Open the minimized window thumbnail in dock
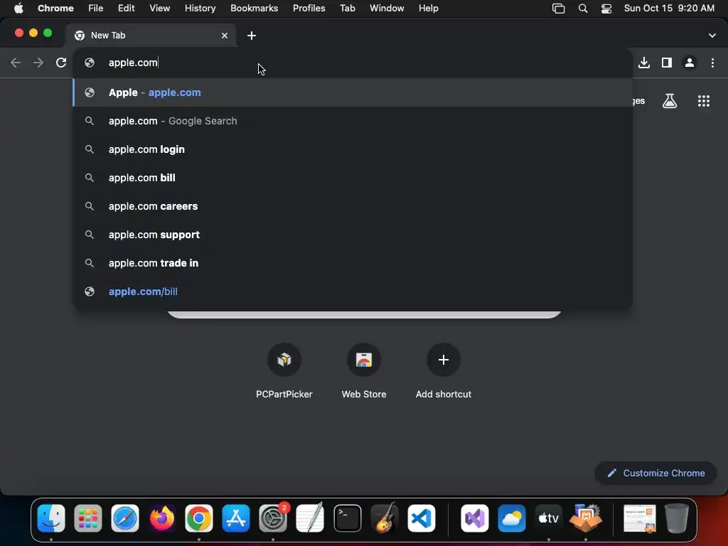This screenshot has height=546, width=728. click(x=639, y=518)
